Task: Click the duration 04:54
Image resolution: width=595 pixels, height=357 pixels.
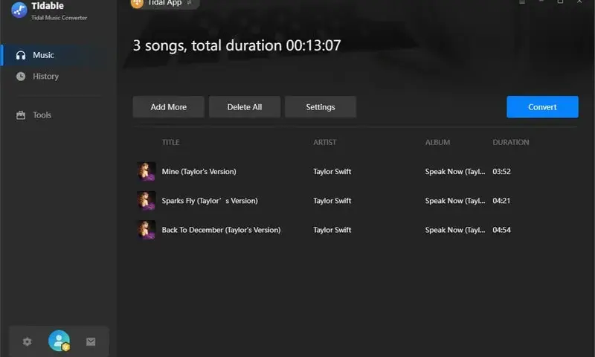Action: (x=501, y=230)
